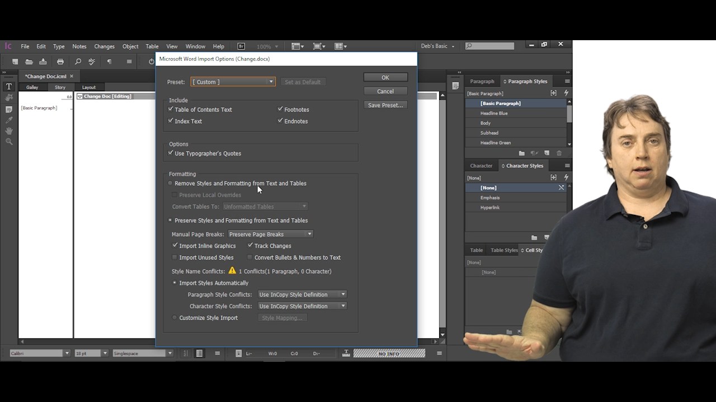Click the create new style icon in Paragraph Styles

(x=547, y=153)
